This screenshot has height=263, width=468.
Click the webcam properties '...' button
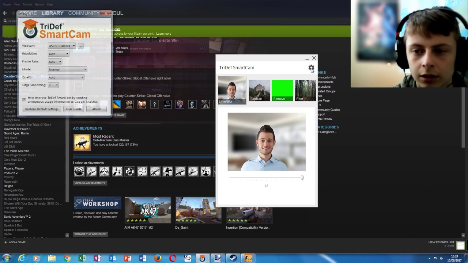pos(80,46)
